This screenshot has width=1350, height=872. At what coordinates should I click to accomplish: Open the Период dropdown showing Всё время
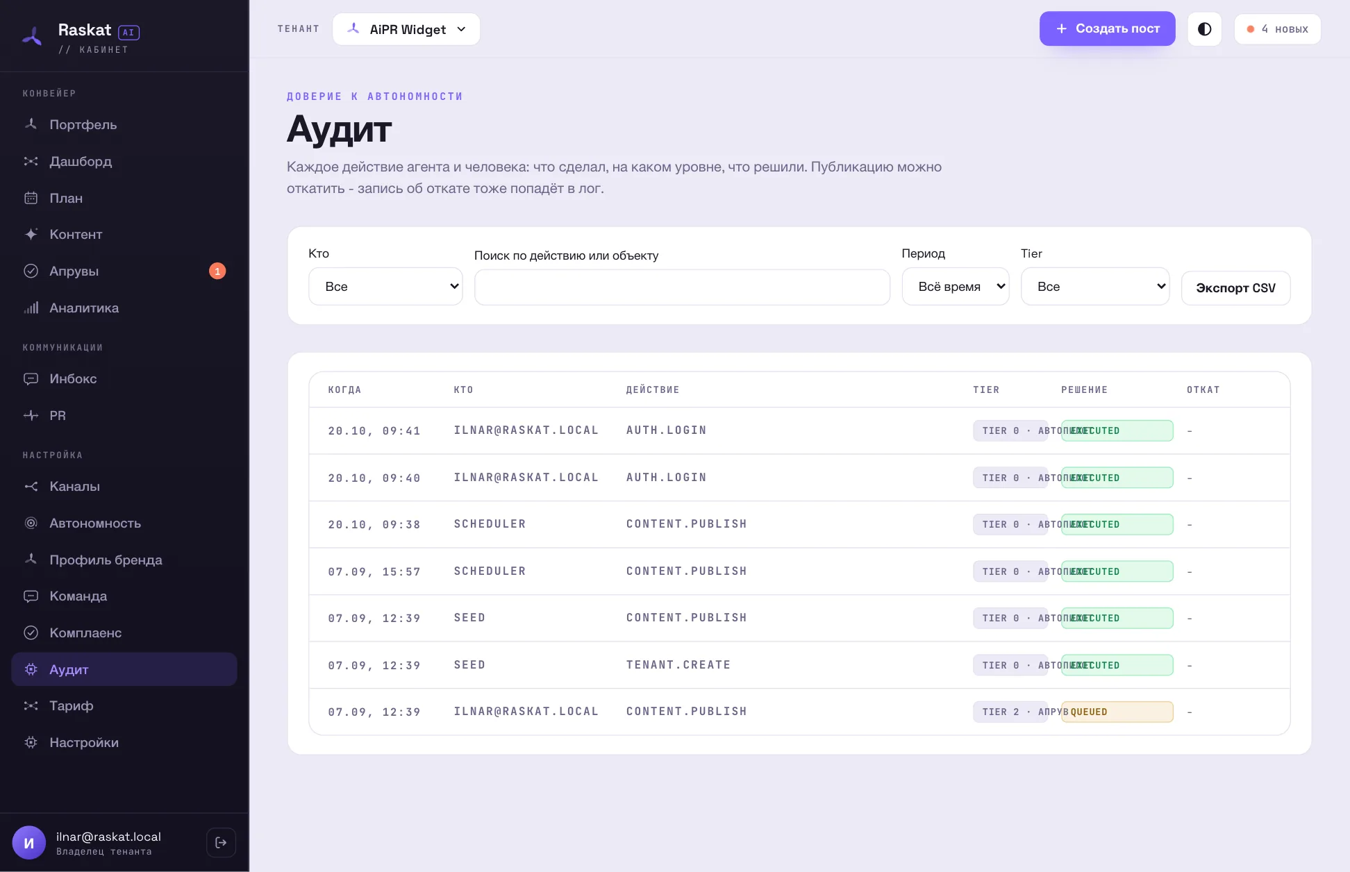955,286
